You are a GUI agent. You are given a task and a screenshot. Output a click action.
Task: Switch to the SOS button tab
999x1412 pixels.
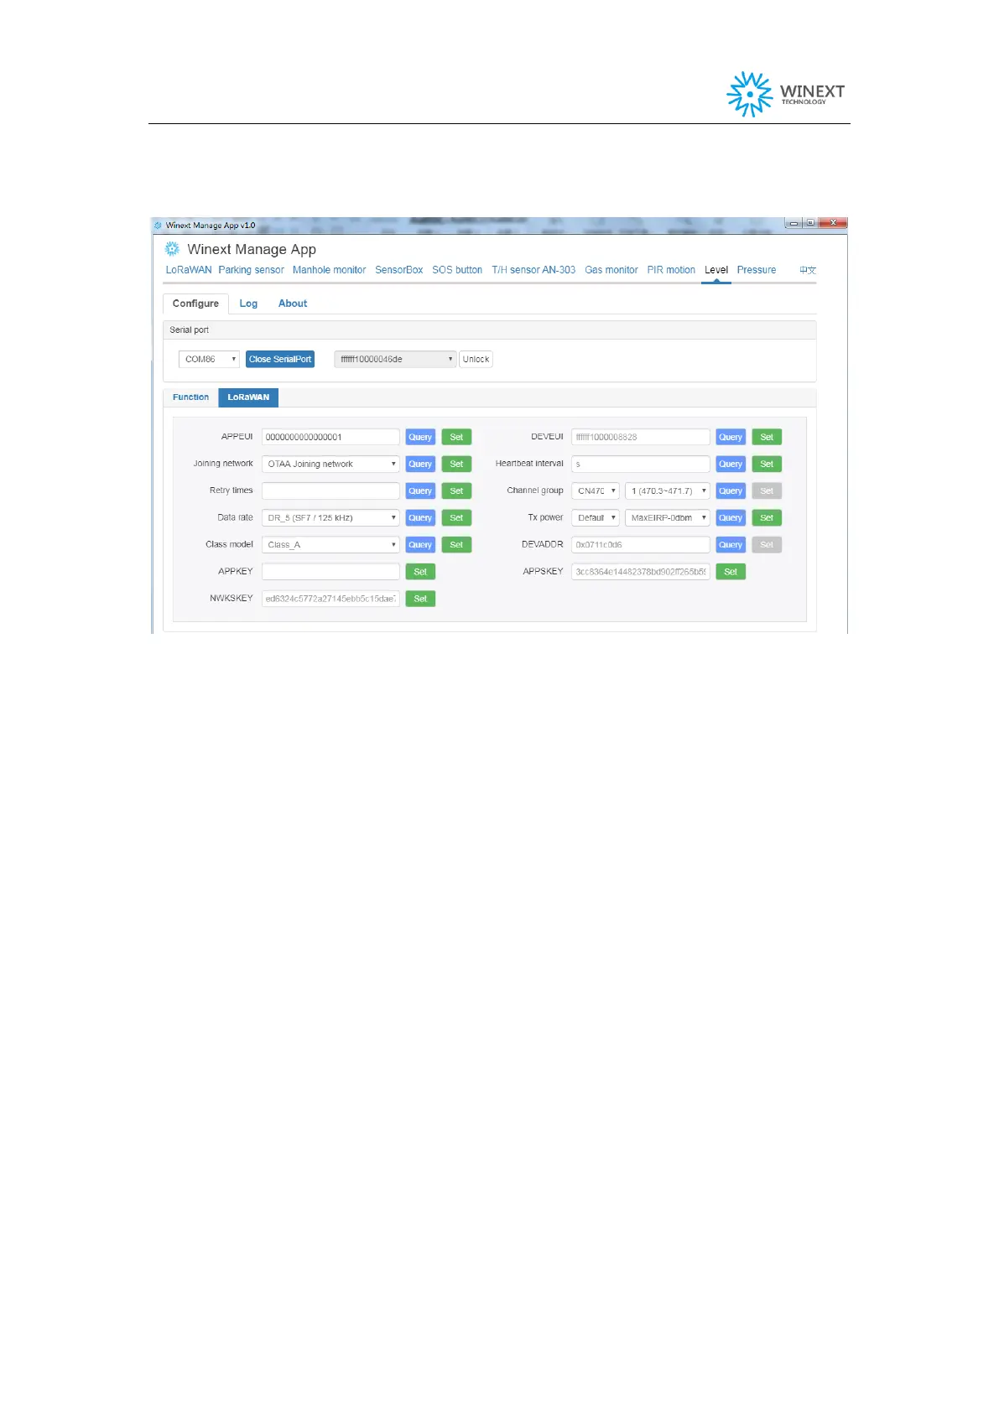(457, 270)
